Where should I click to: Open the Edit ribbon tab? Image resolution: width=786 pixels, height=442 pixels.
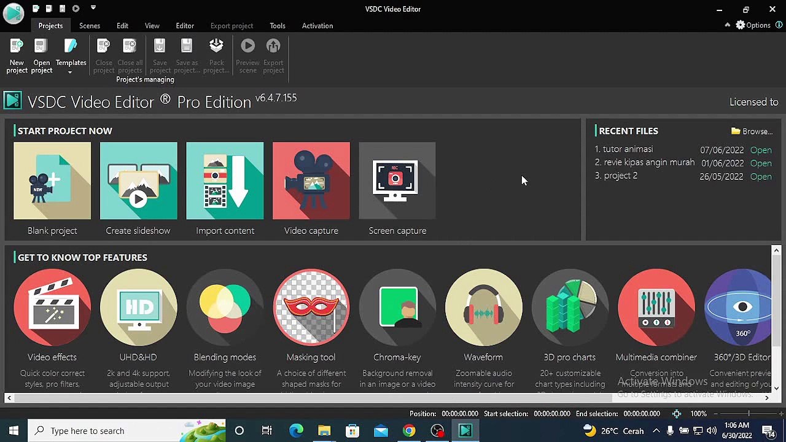pyautogui.click(x=122, y=26)
